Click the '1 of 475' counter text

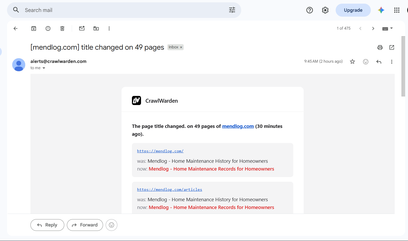coord(343,28)
